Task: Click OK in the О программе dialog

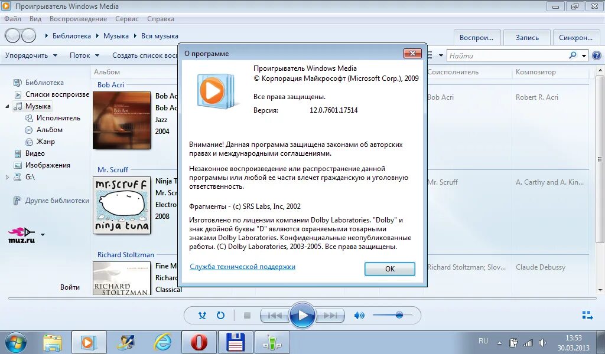Action: pyautogui.click(x=390, y=269)
